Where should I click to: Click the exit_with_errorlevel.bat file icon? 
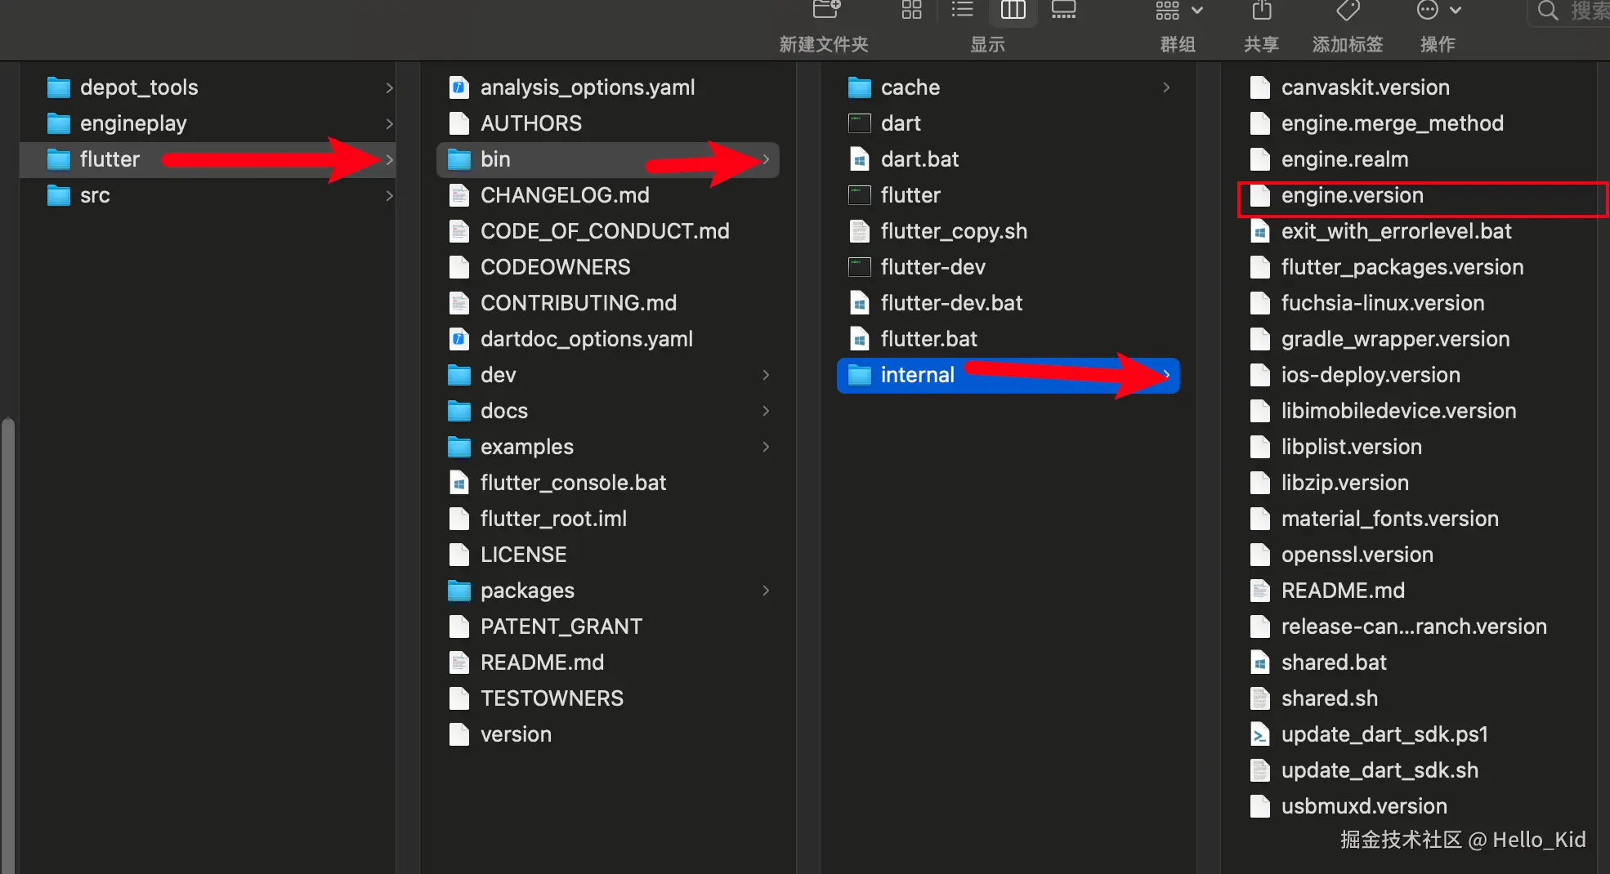pyautogui.click(x=1260, y=231)
